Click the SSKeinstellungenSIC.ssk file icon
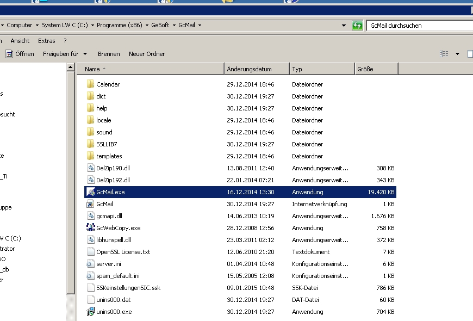The width and height of the screenshot is (473, 321). [x=90, y=287]
